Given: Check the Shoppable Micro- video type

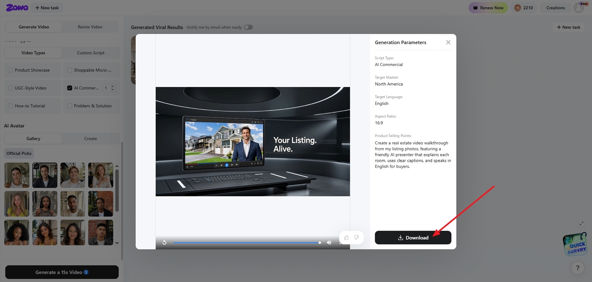Looking at the screenshot, I should point(70,70).
